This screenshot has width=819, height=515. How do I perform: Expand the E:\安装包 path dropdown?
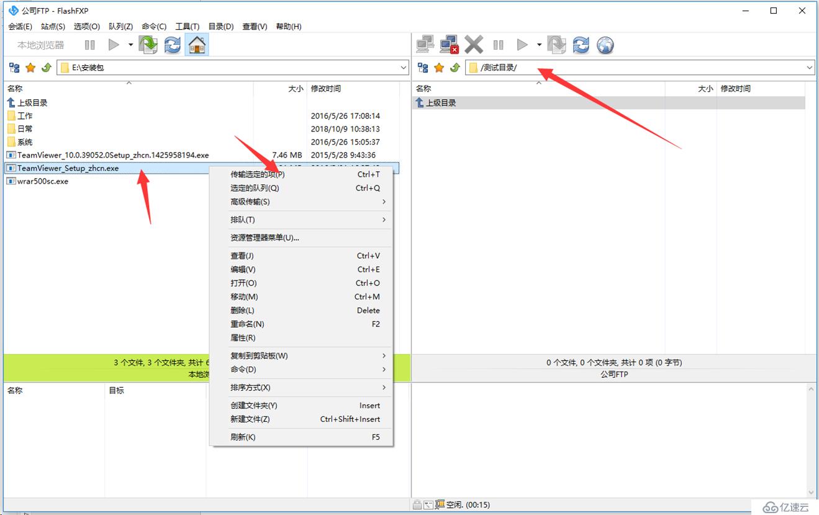(403, 68)
